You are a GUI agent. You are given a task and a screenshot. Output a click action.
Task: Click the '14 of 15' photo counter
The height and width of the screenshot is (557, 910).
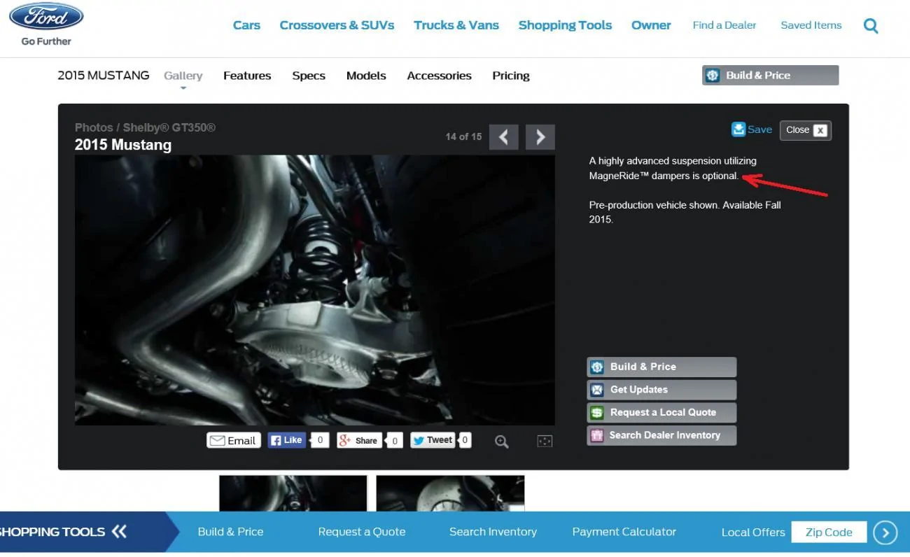(x=463, y=136)
